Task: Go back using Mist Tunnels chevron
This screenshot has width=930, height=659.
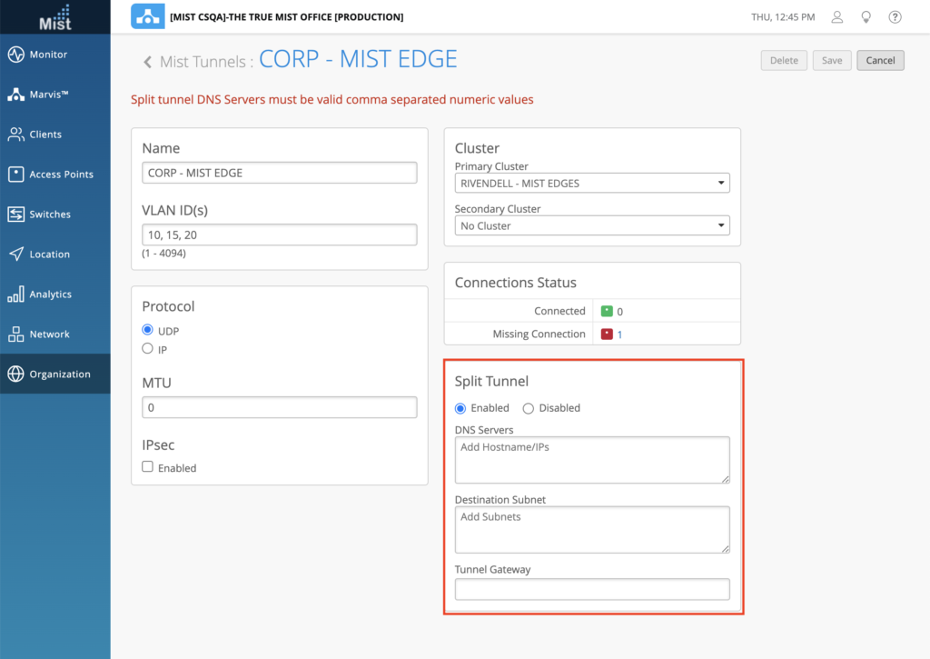Action: [147, 62]
